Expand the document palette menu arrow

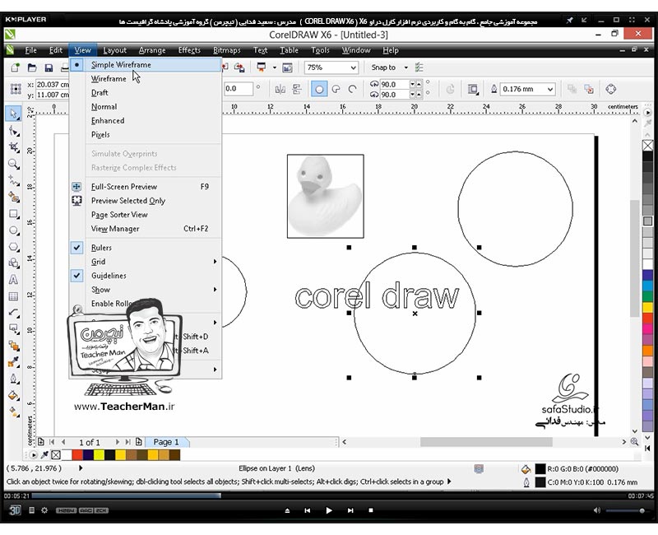[x=33, y=455]
